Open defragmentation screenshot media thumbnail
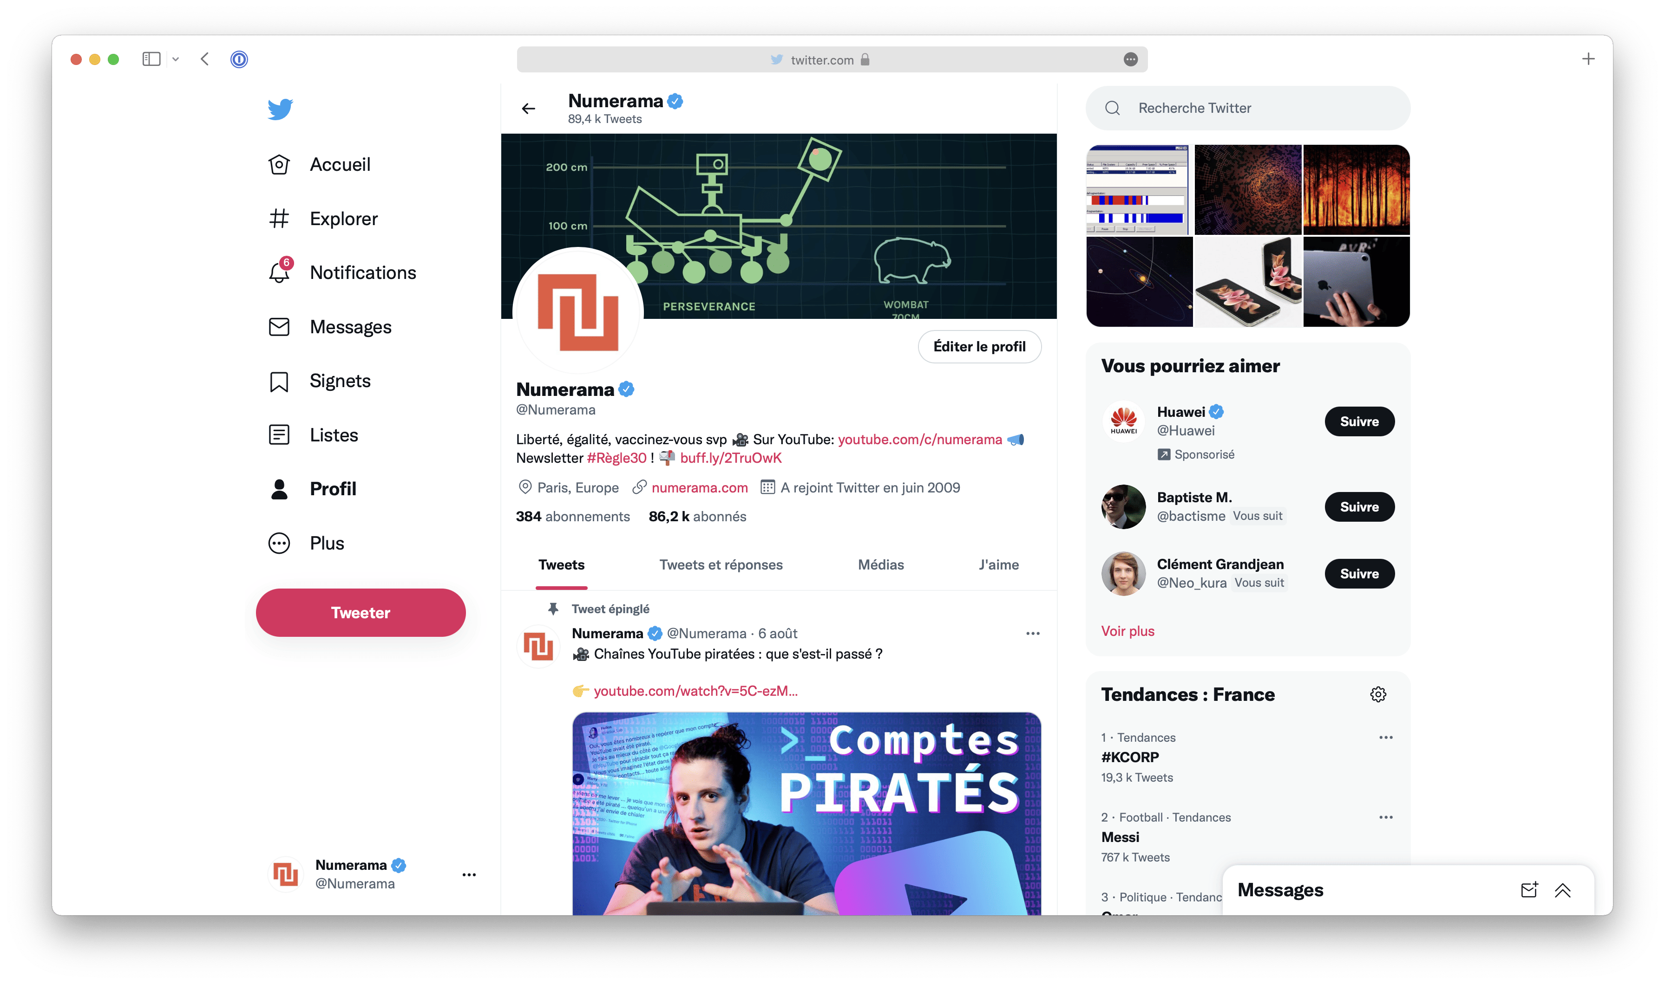Image resolution: width=1665 pixels, height=984 pixels. pos(1138,189)
